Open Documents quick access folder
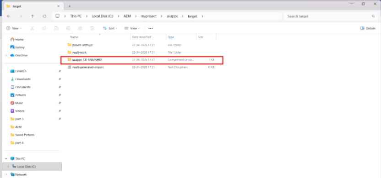381x178 pixels. click(x=21, y=87)
